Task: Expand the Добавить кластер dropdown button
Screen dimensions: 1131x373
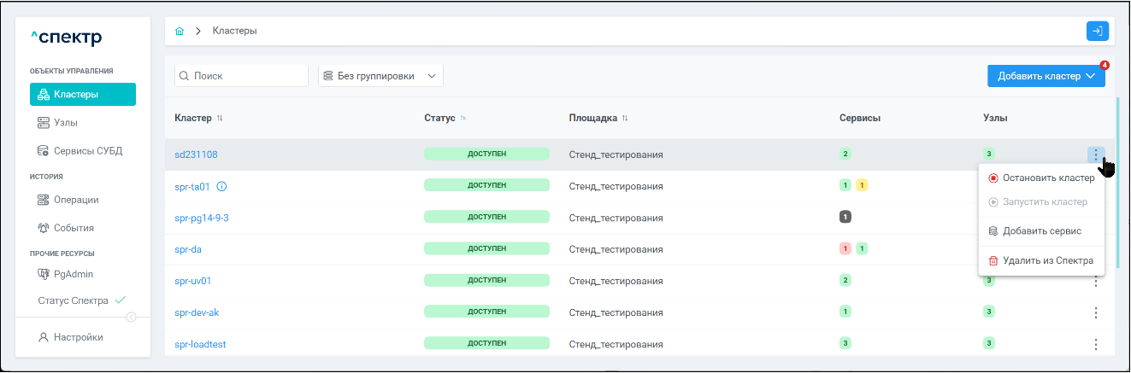Action: (1046, 76)
